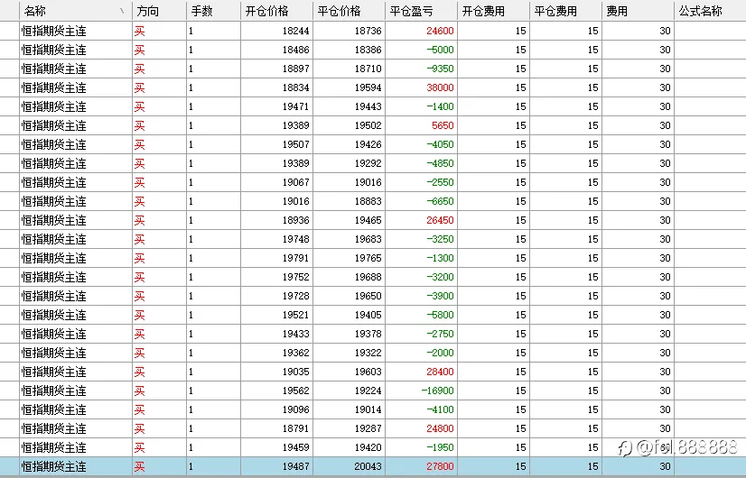Click the 手数 column header
This screenshot has width=746, height=478.
point(214,11)
